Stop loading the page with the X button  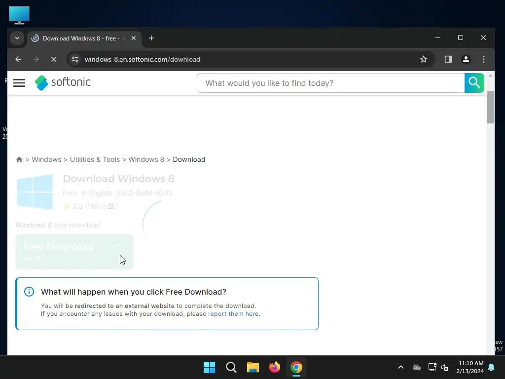tap(54, 59)
